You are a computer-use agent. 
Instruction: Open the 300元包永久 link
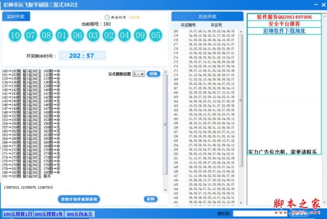pyautogui.click(x=80, y=214)
